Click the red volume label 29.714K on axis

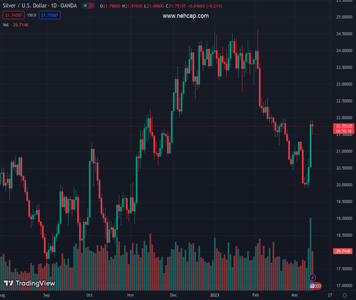343,251
